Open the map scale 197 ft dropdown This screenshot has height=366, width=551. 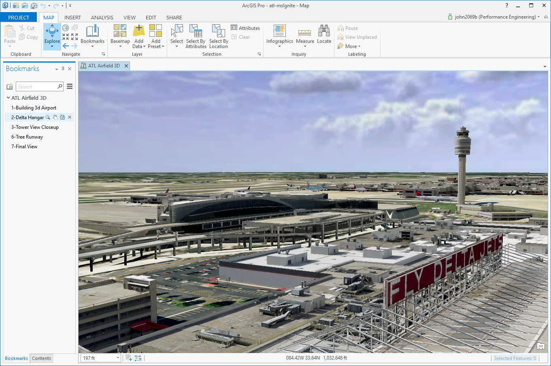click(118, 358)
